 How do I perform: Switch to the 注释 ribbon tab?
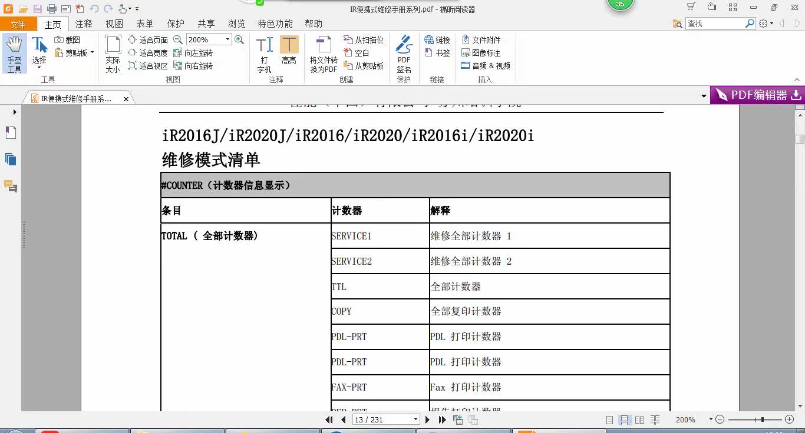click(x=84, y=24)
